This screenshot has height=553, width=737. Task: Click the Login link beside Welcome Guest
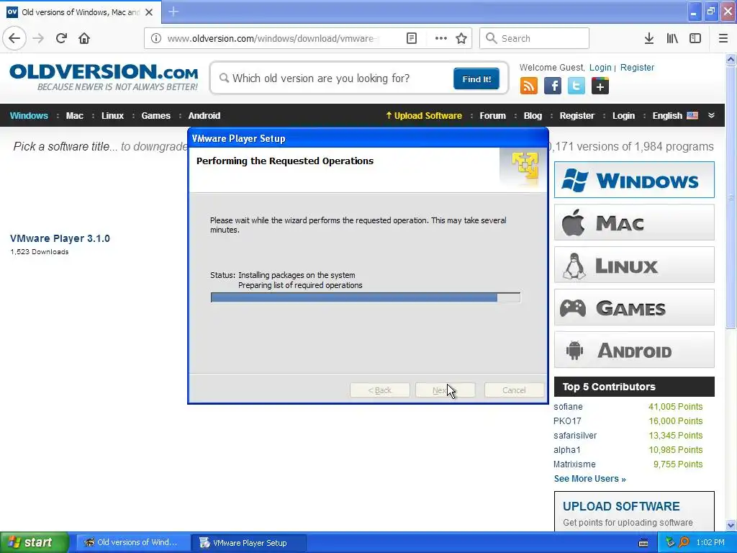(x=600, y=67)
